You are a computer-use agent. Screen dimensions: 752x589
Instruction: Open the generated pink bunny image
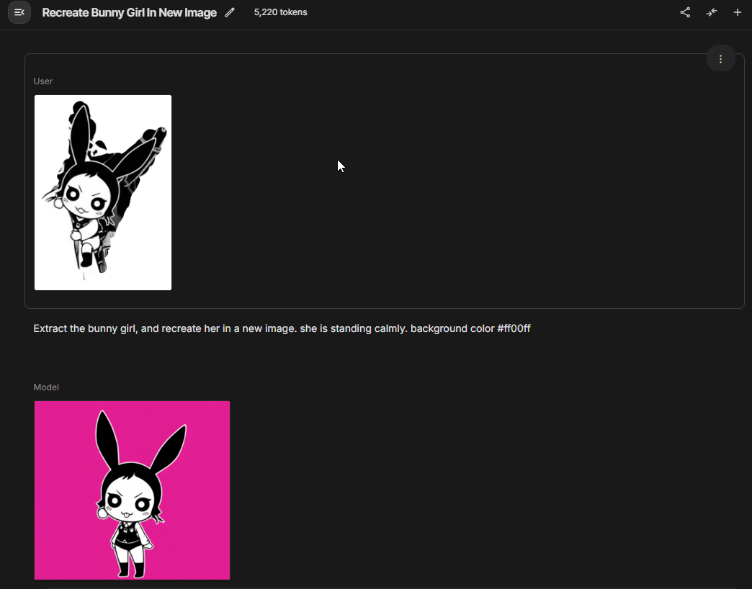[132, 490]
